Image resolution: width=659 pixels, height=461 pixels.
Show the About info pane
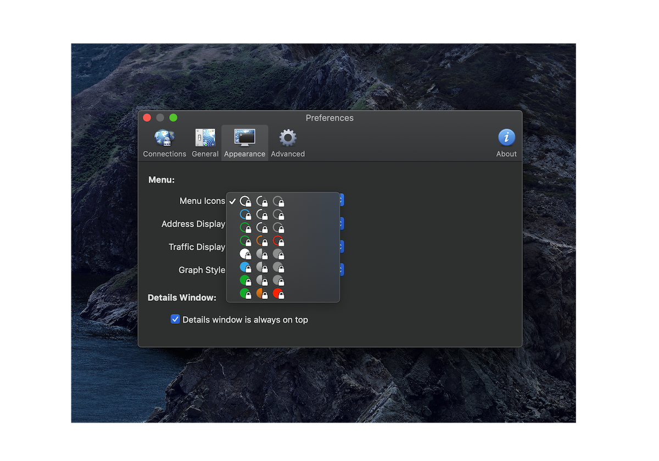[506, 144]
